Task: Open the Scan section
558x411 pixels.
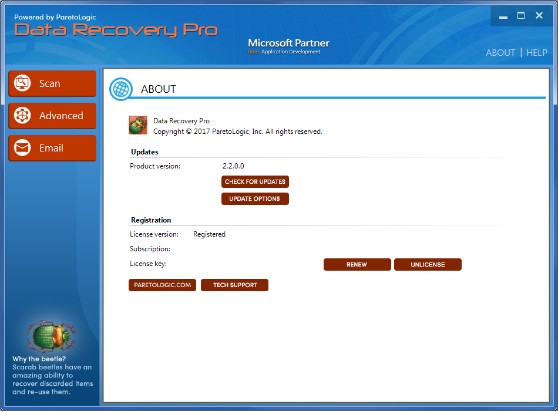Action: point(52,83)
